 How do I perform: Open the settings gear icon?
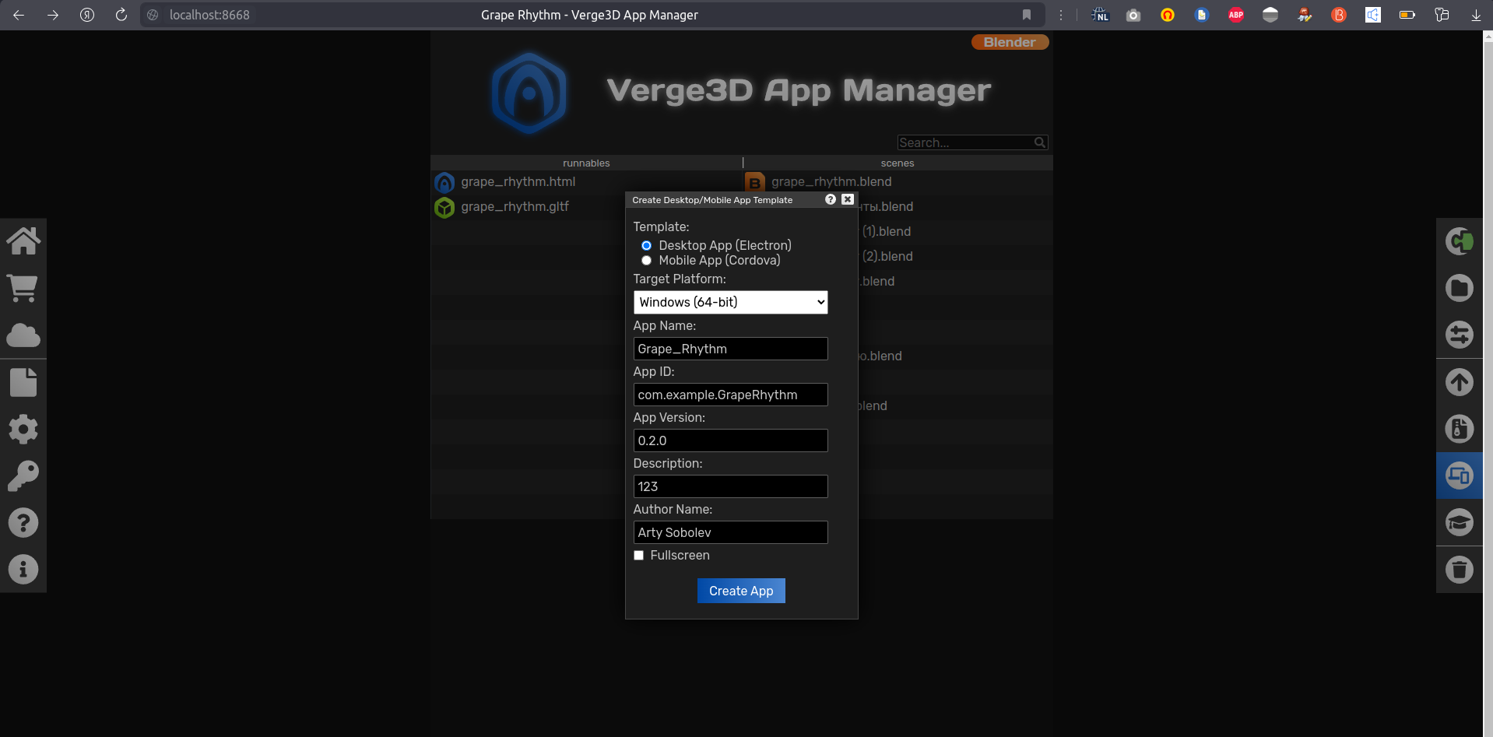pyautogui.click(x=23, y=429)
